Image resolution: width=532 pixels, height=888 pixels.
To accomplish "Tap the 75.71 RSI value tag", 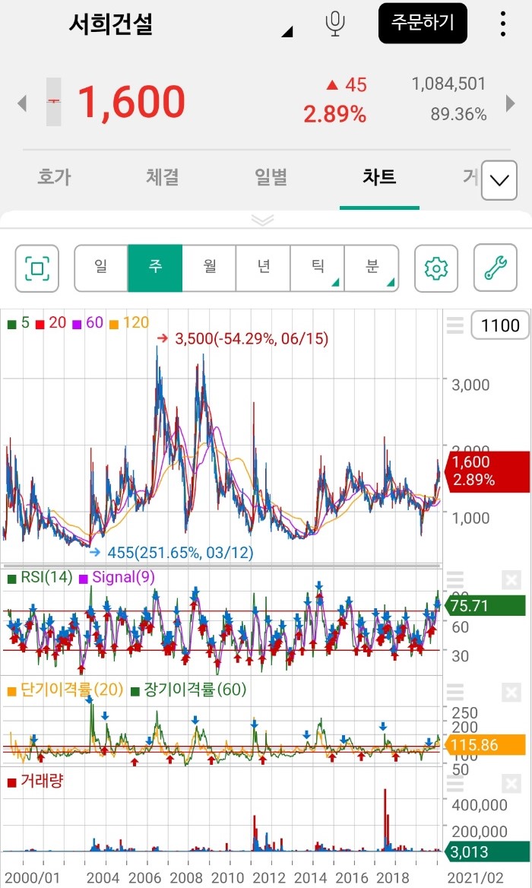I will point(486,606).
